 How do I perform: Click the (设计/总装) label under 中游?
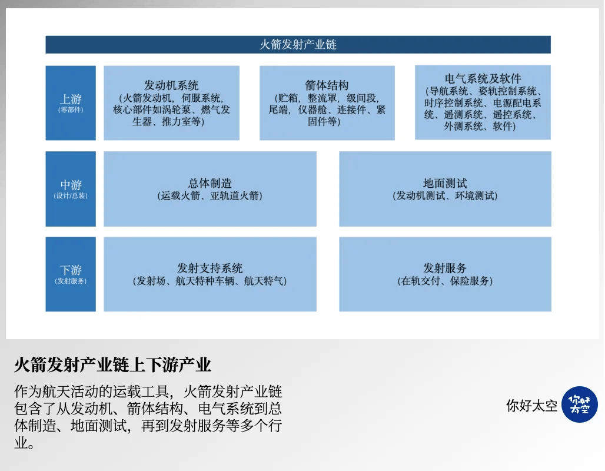[x=71, y=196]
